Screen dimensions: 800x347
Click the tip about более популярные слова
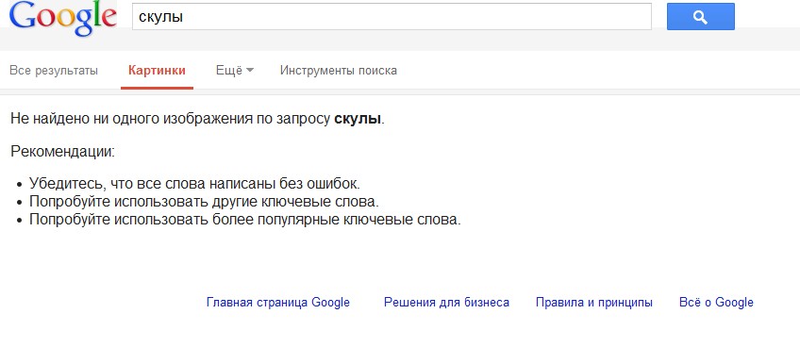pyautogui.click(x=245, y=220)
